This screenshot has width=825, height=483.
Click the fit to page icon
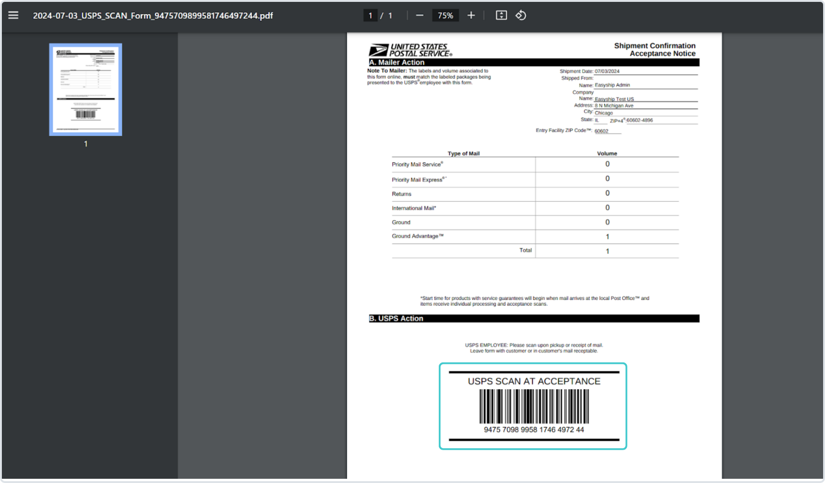(501, 15)
